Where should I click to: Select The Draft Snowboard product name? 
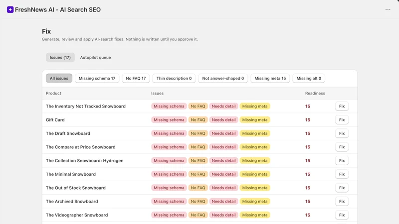coord(68,133)
